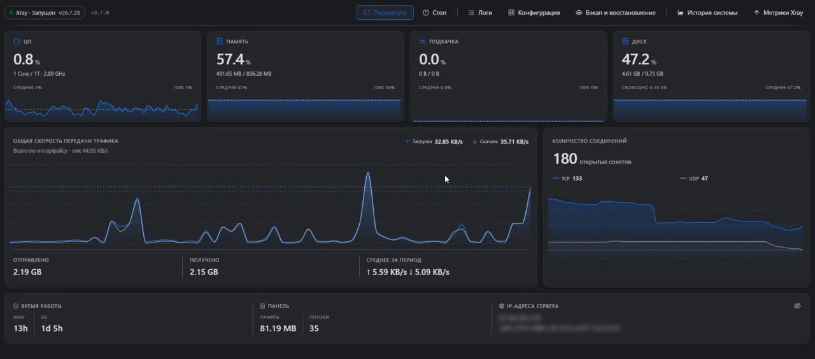Click the Xray Запущен status badge
815x359 pixels.
click(x=45, y=13)
